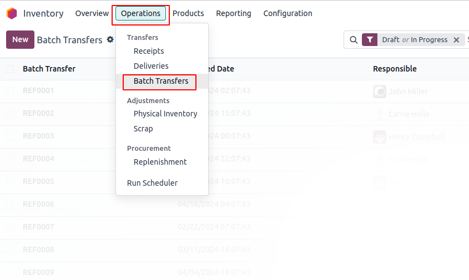469x280 pixels.
Task: Select Run Scheduler in the menu
Action: 152,183
